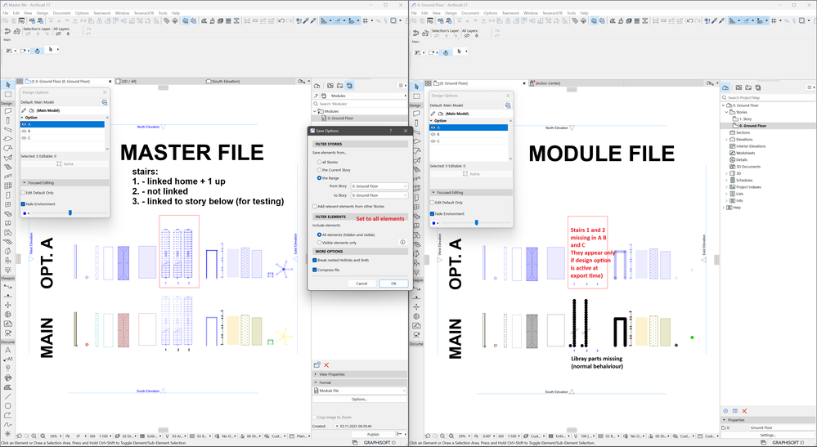The height and width of the screenshot is (447, 817).
Task: Open the Design menu in Module file window
Action: 451,13
